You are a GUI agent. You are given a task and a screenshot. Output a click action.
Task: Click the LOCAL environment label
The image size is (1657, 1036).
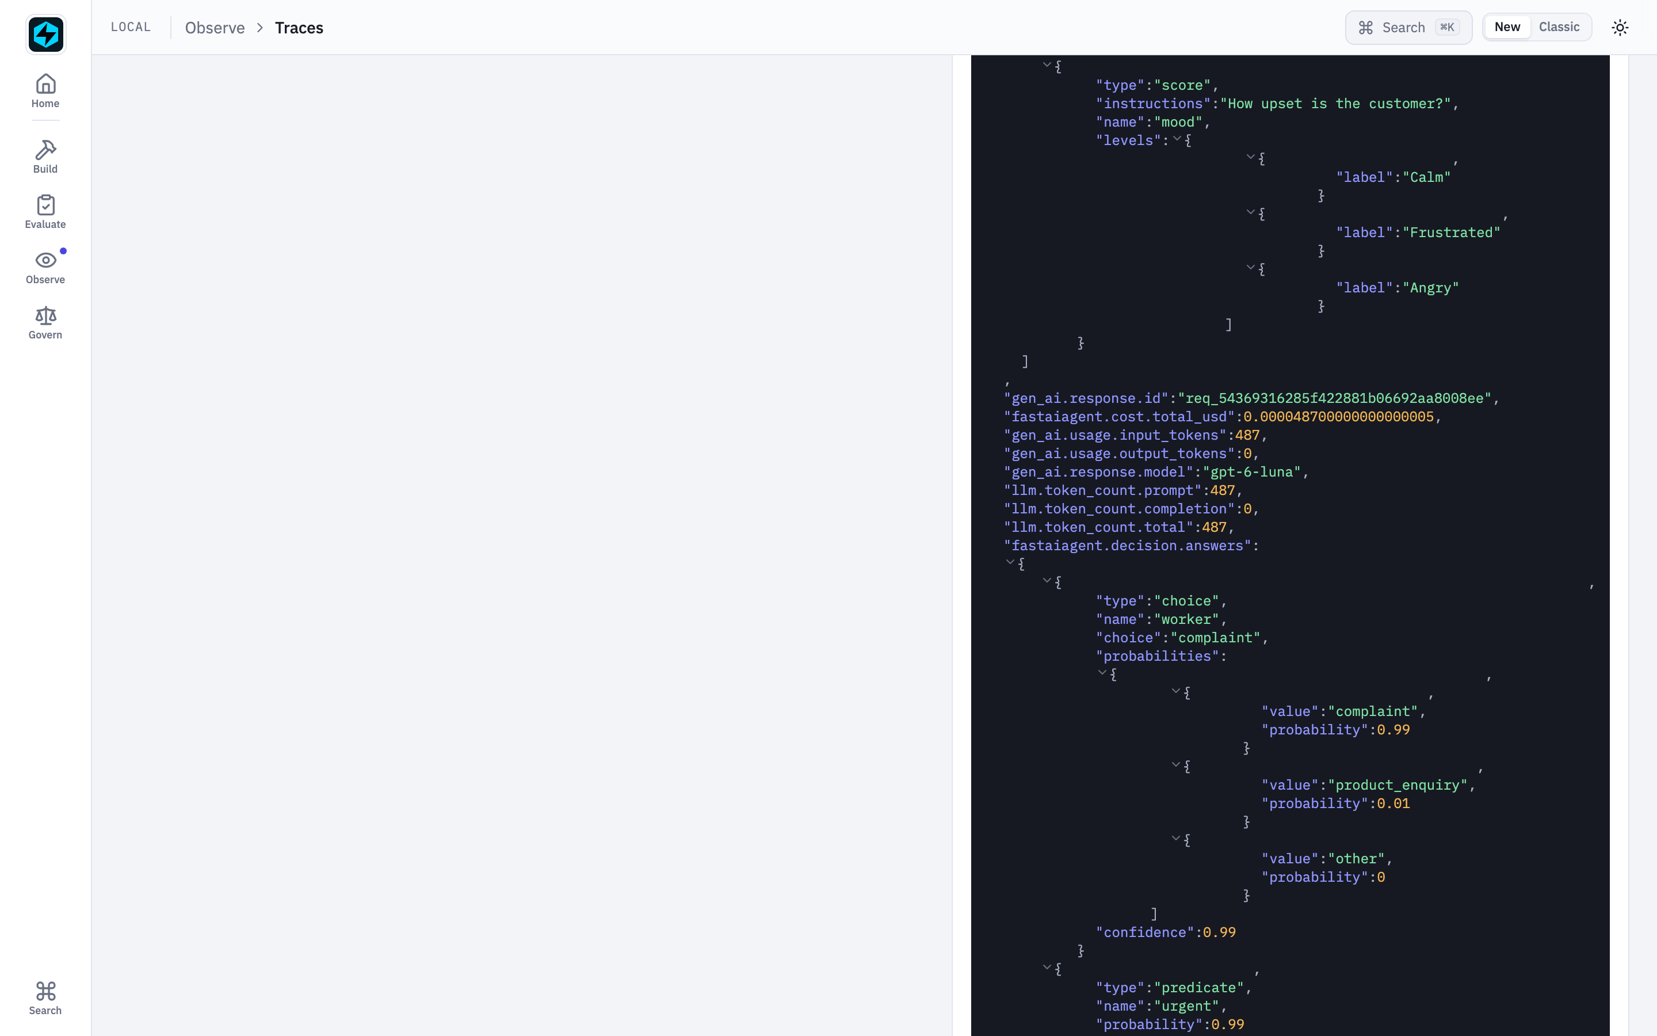[x=131, y=26]
